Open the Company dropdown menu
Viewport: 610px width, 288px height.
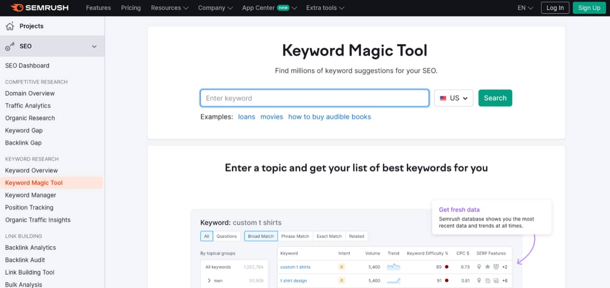(x=215, y=8)
